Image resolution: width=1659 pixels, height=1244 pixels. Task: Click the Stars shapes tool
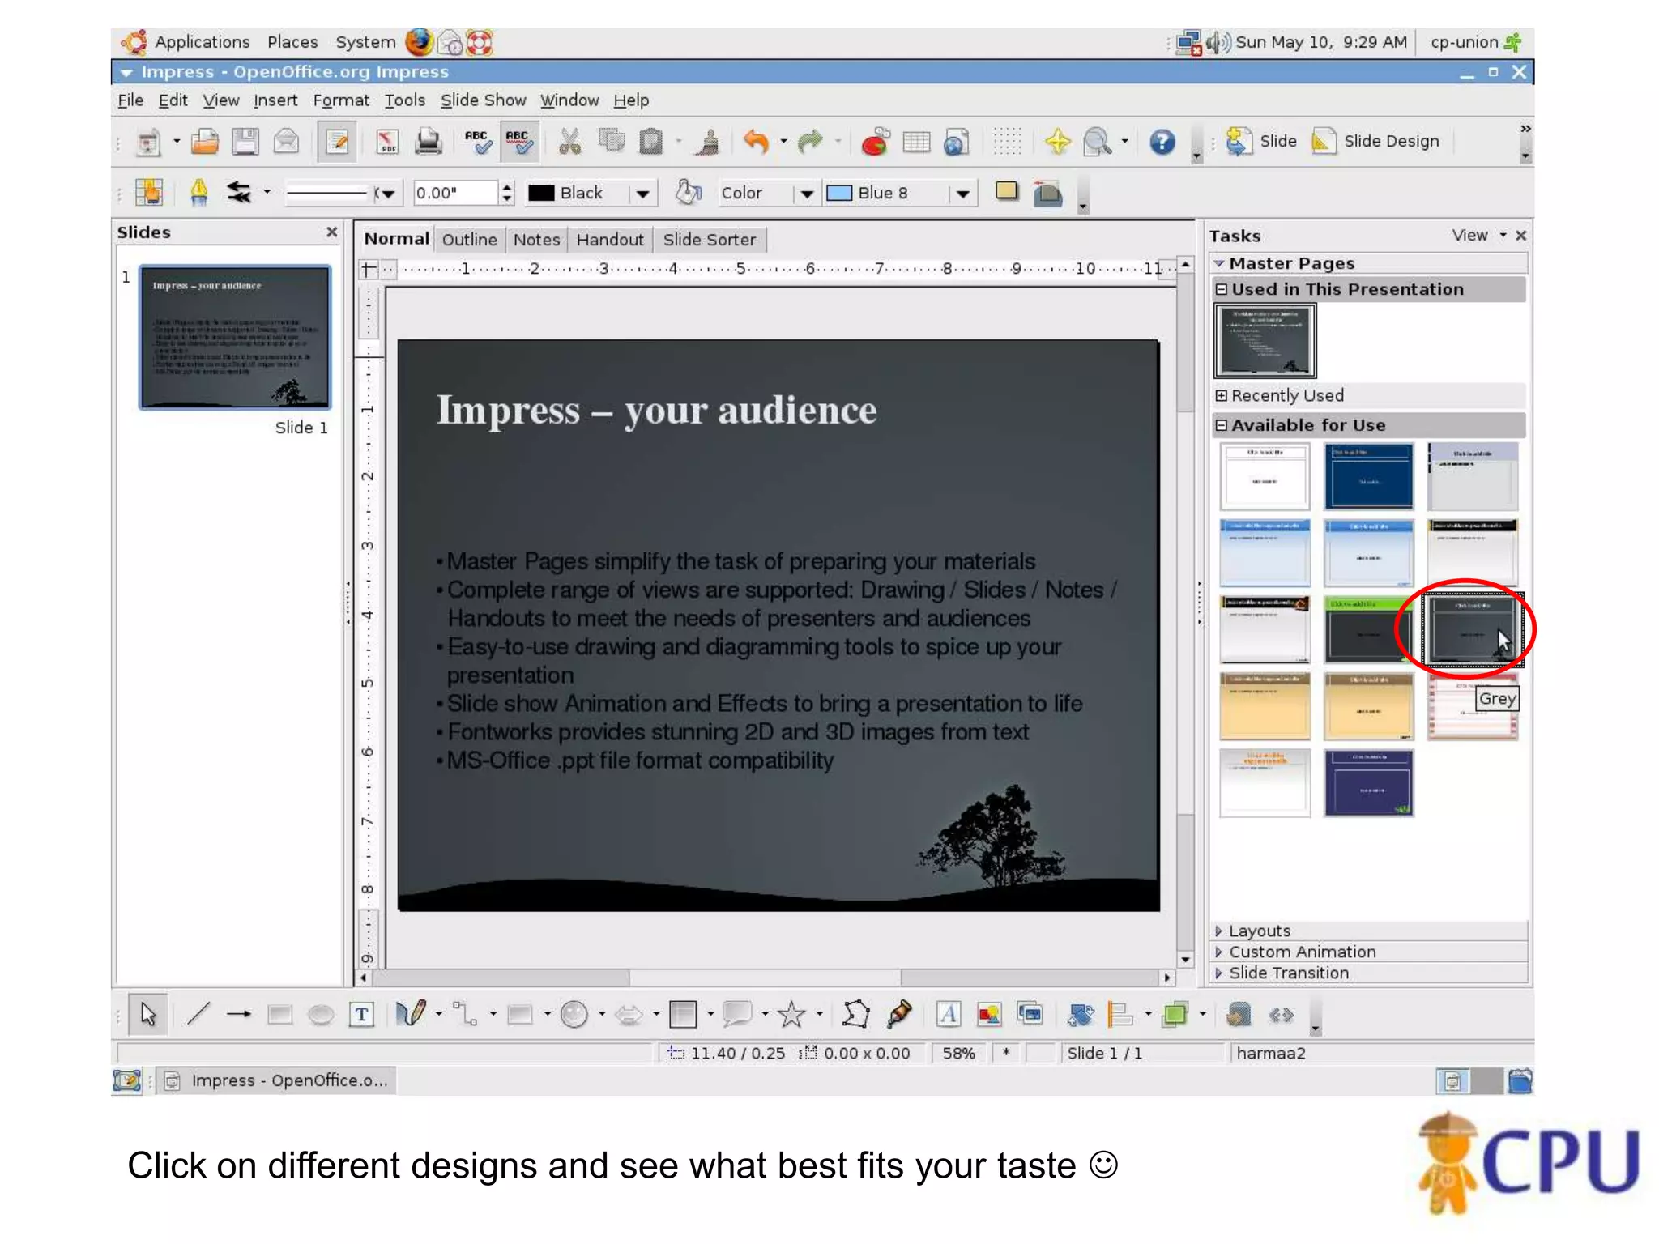[791, 1014]
